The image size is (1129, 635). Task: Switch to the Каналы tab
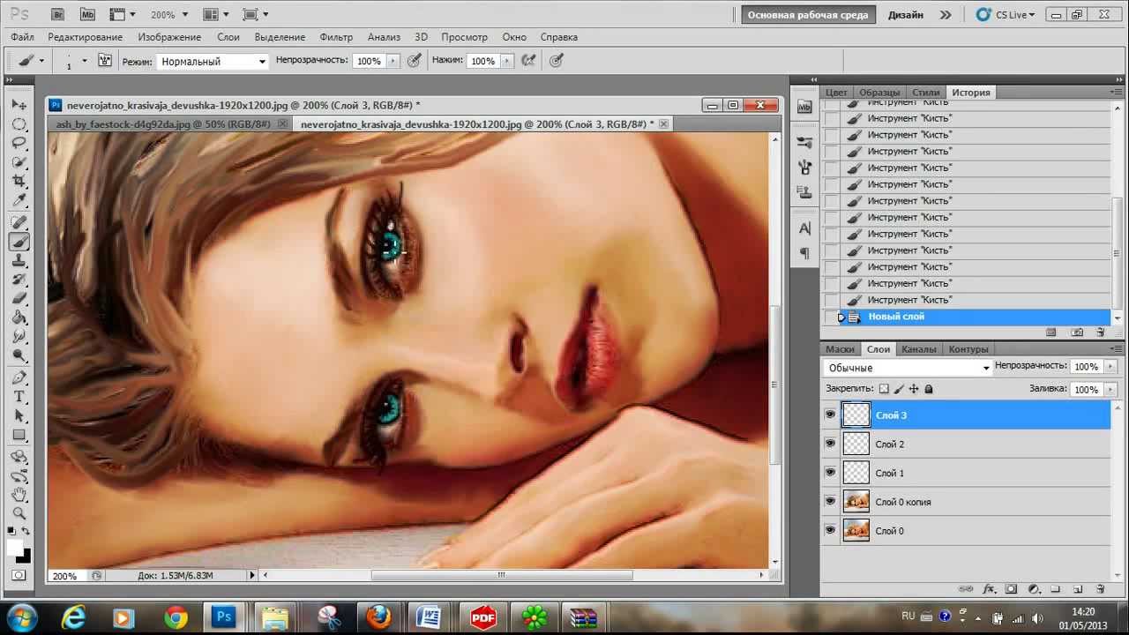[x=919, y=349]
